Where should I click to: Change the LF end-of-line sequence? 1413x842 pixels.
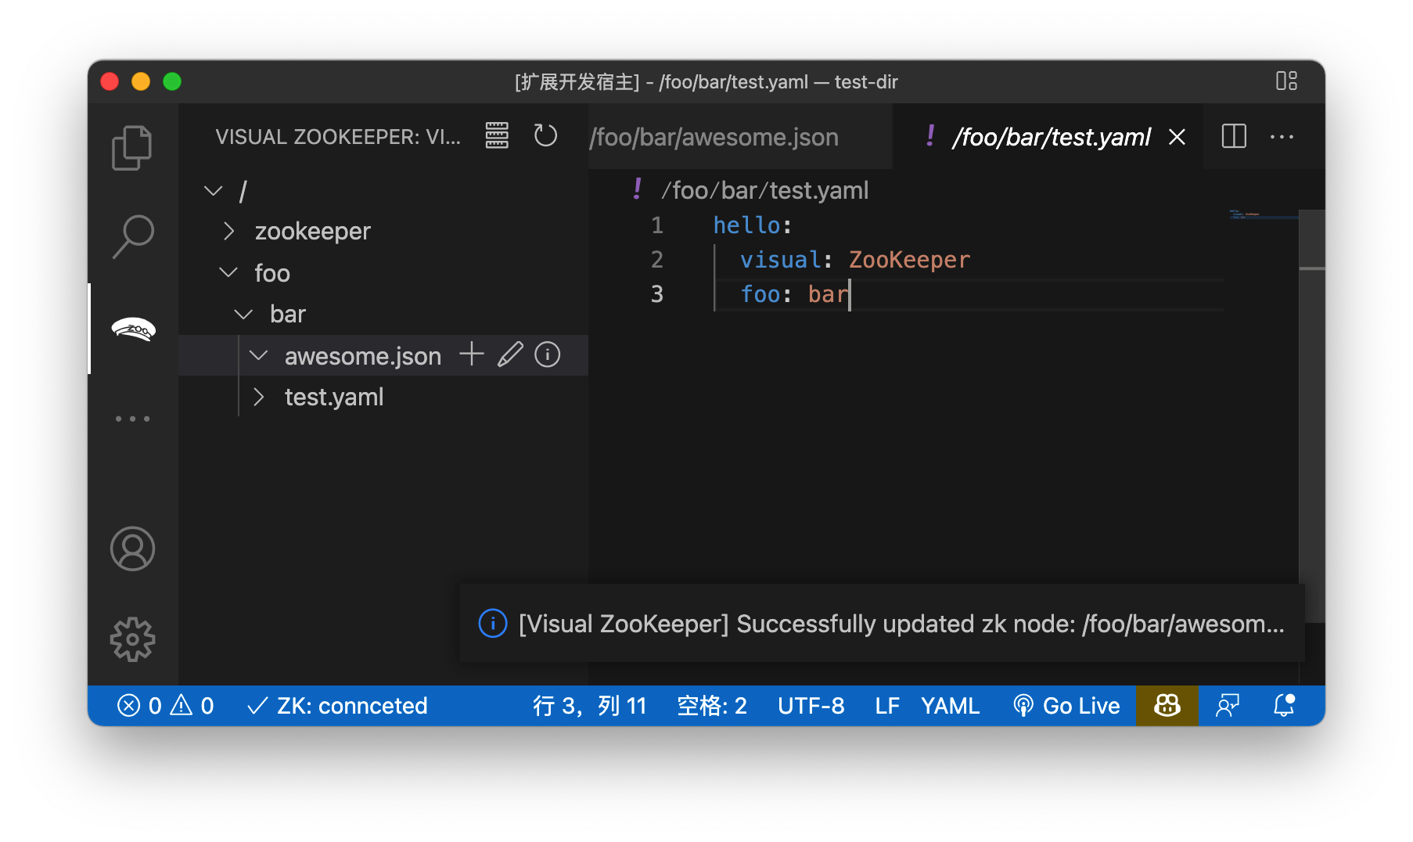(x=886, y=706)
